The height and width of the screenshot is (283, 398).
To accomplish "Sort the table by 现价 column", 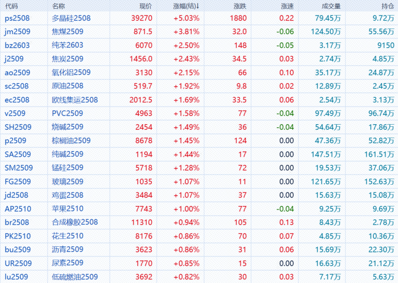I will (146, 6).
